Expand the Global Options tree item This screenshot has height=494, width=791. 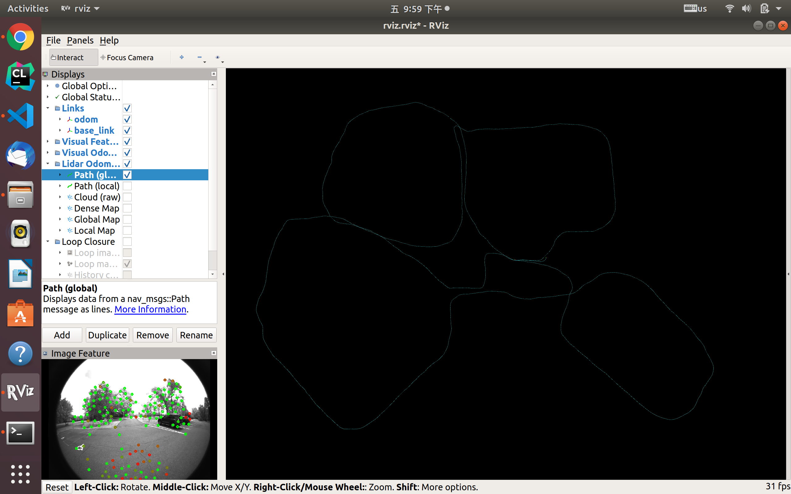(48, 86)
